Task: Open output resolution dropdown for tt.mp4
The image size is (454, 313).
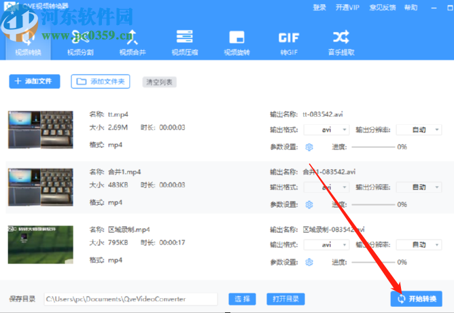Action: point(419,130)
